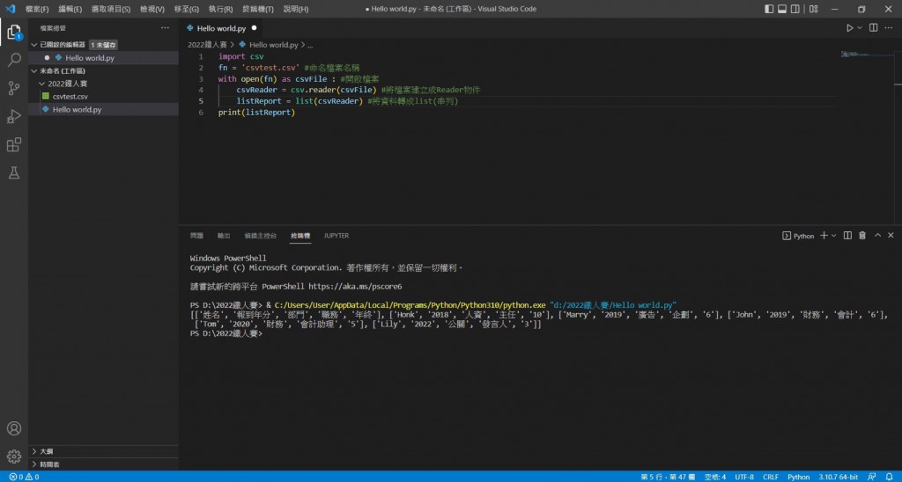Split the terminal panel

click(x=847, y=236)
